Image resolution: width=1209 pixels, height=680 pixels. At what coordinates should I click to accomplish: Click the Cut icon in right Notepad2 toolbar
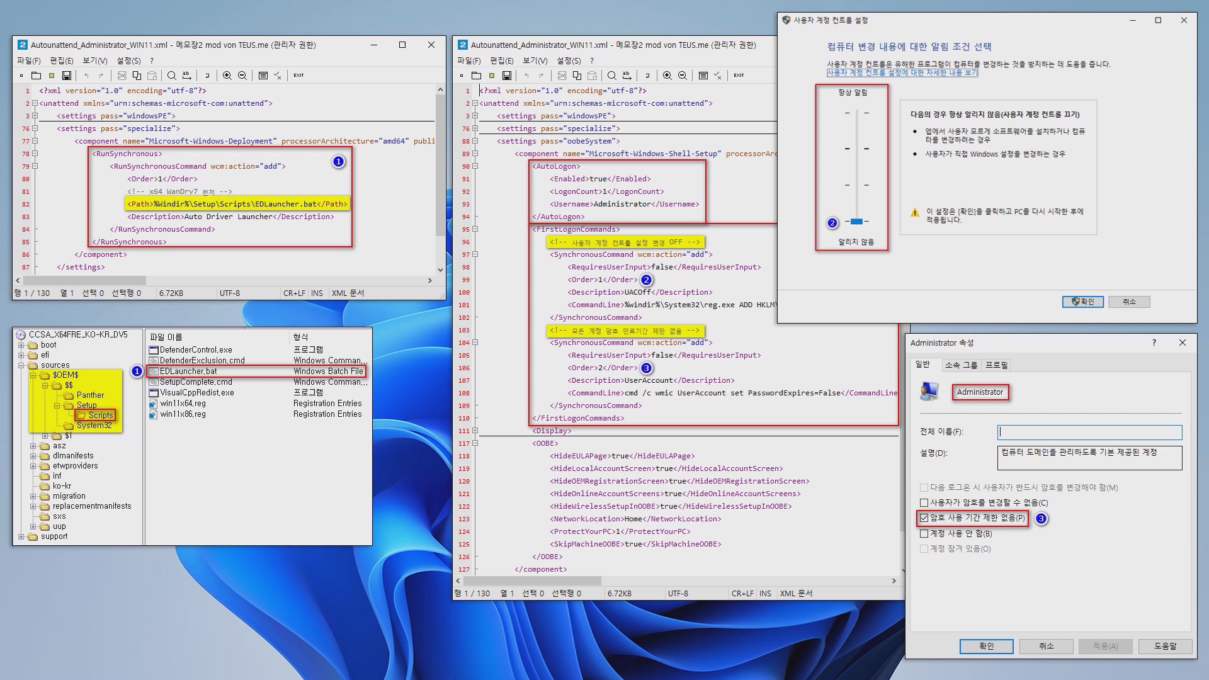pos(562,76)
